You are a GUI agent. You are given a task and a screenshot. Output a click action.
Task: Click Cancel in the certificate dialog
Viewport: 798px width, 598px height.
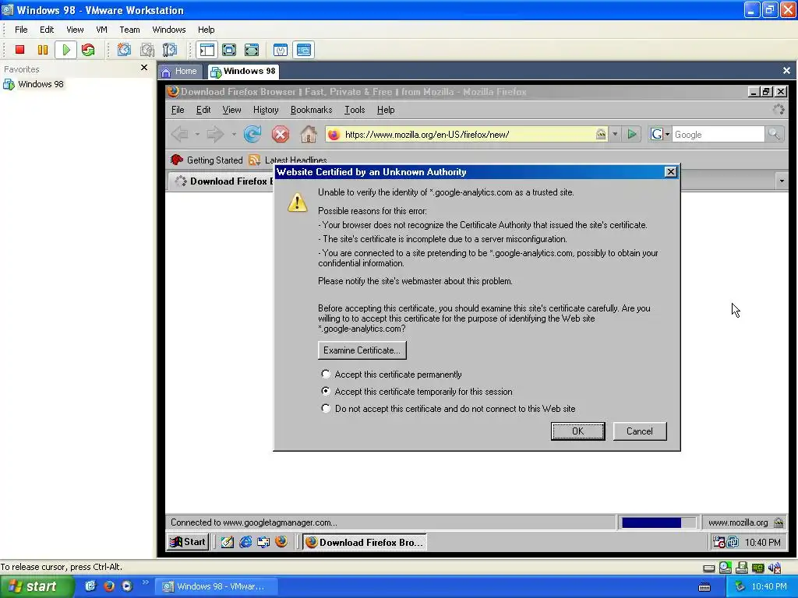(639, 431)
